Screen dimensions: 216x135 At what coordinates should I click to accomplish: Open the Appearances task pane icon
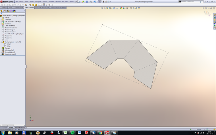215,25
